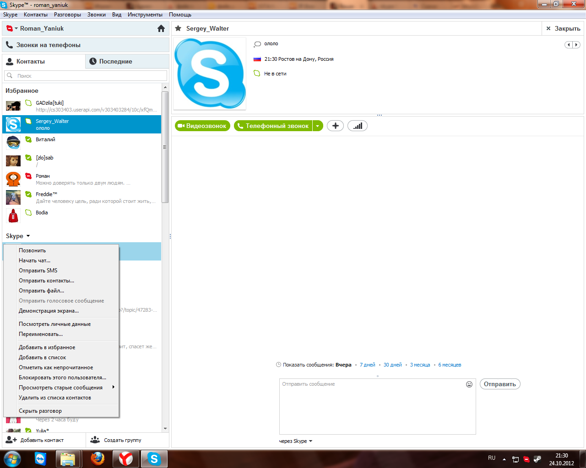Expand Просмотреть старые сообщения submenu
Image resolution: width=586 pixels, height=468 pixels.
[x=61, y=388]
